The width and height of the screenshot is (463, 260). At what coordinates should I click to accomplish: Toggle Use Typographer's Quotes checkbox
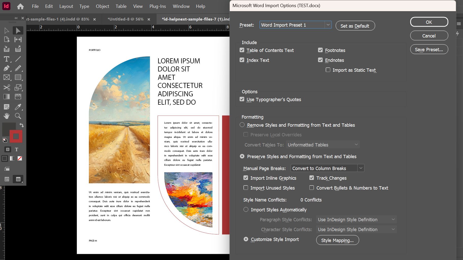(x=242, y=99)
